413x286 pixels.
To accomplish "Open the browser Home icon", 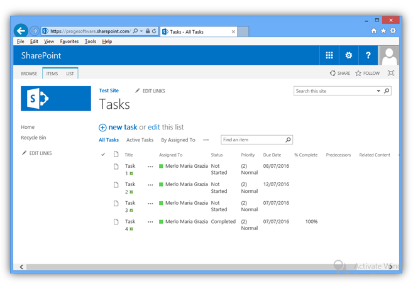I will pyautogui.click(x=374, y=31).
